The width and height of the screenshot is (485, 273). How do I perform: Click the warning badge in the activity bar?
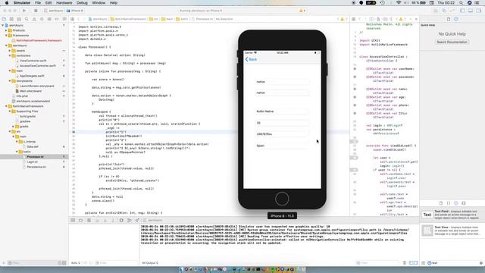click(302, 11)
